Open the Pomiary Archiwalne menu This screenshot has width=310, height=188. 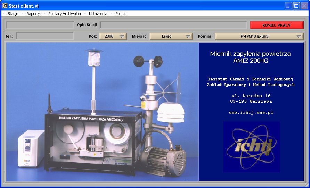point(64,14)
